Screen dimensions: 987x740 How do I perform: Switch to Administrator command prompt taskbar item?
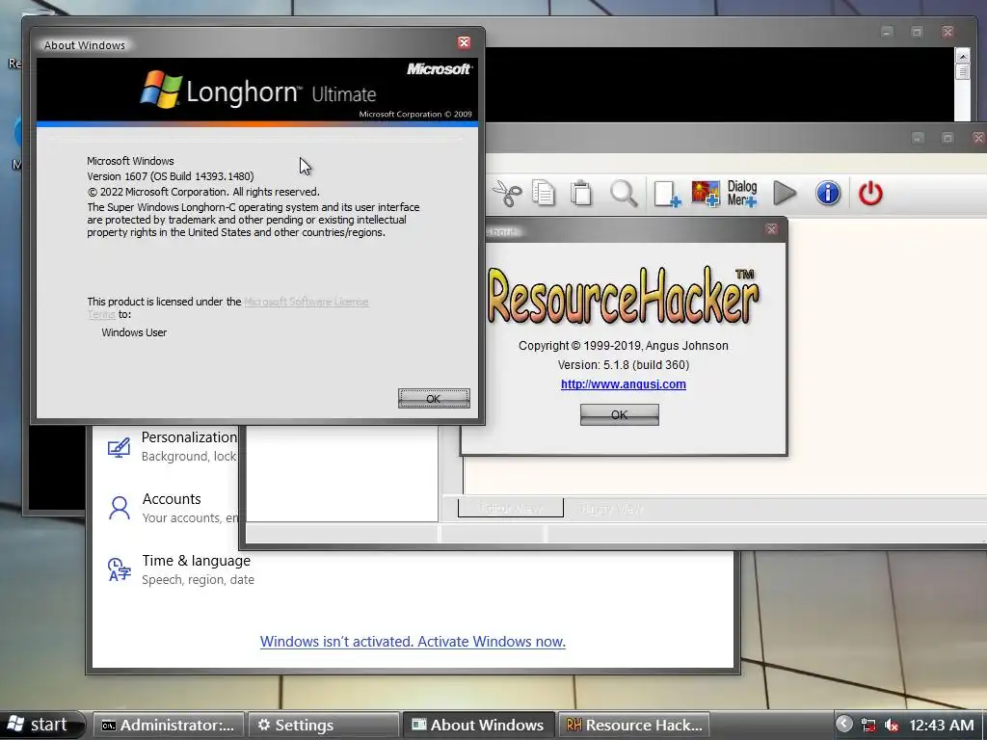pos(168,725)
